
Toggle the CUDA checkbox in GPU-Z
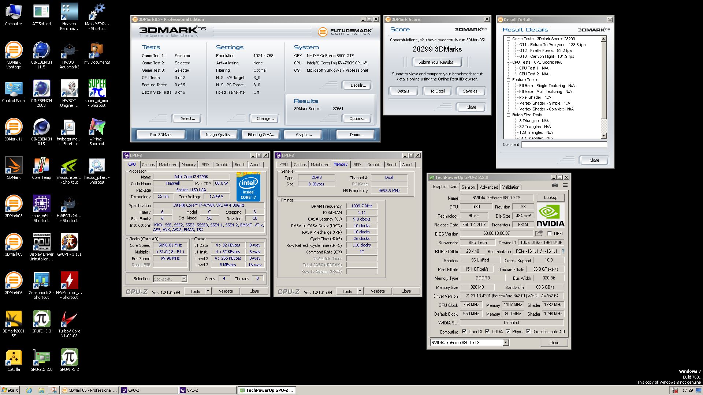[x=487, y=332]
